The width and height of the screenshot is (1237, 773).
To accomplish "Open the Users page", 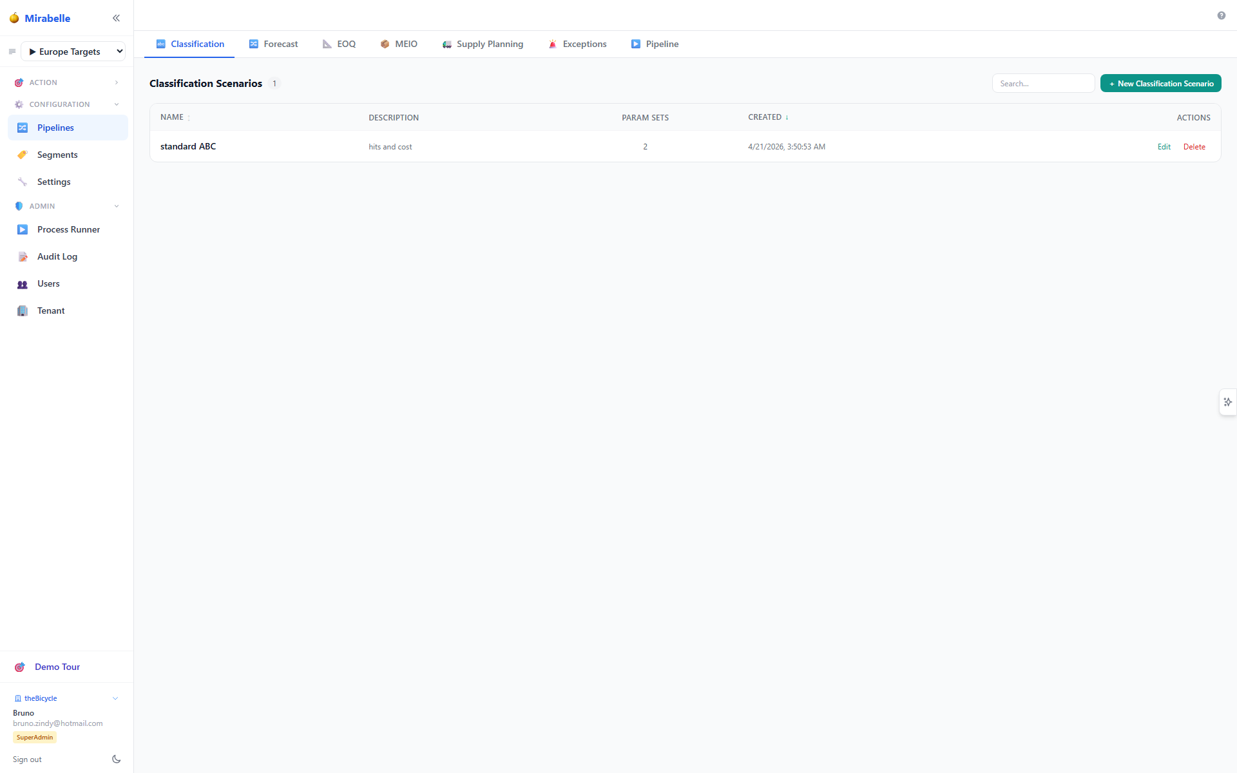I will coord(68,283).
